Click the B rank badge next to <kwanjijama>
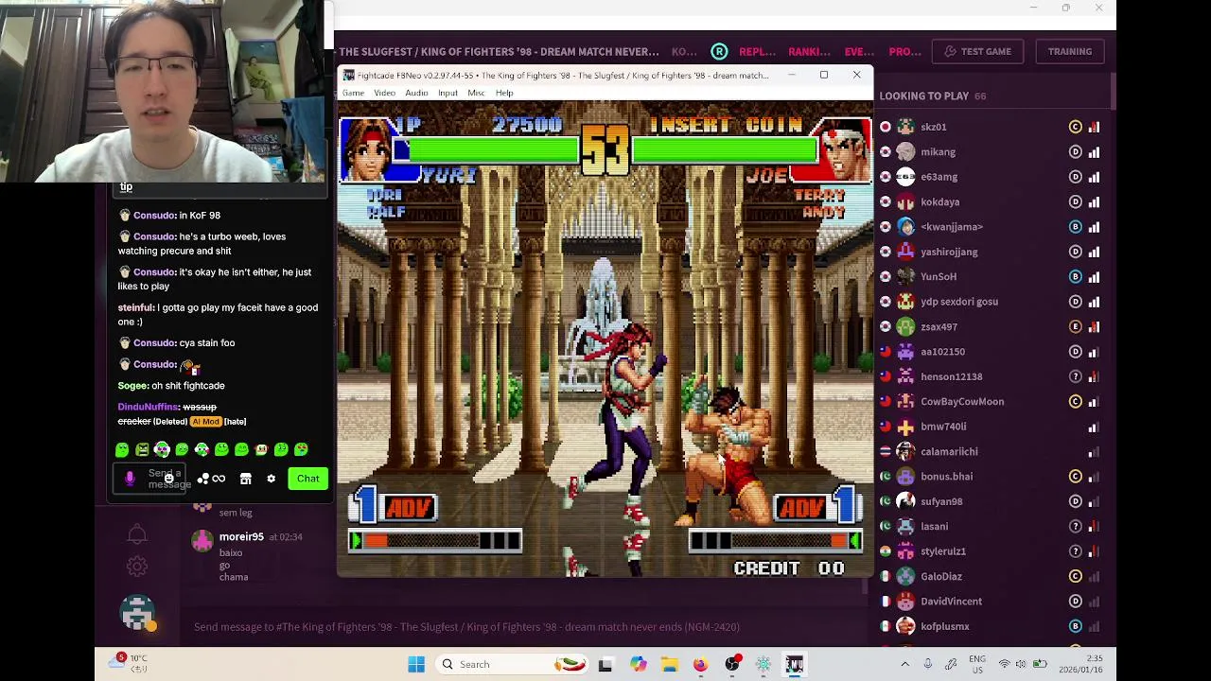Screen dimensions: 1211x681 point(1075,227)
